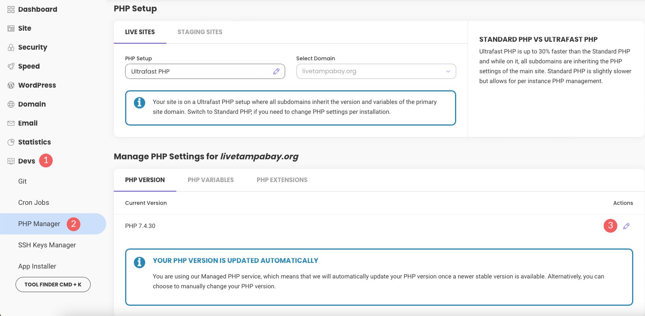Click the Statistics pie chart icon
This screenshot has width=645, height=316.
11,142
